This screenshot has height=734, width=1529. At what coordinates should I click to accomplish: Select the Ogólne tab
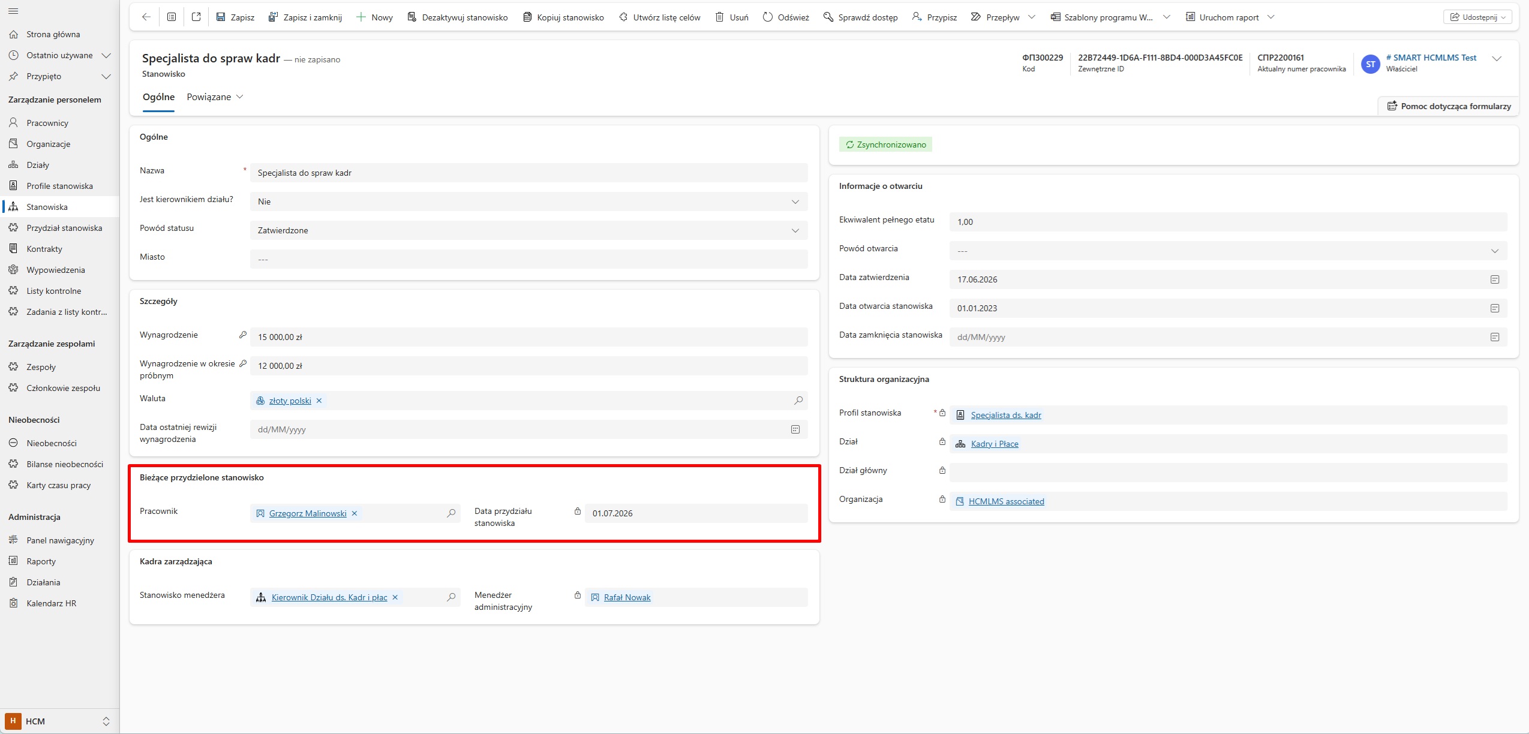[158, 97]
